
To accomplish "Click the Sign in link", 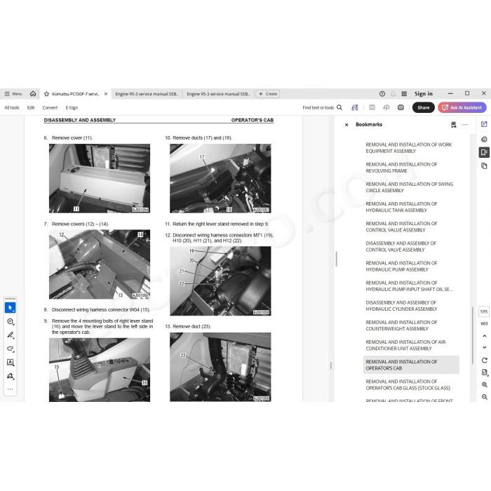I will 424,93.
